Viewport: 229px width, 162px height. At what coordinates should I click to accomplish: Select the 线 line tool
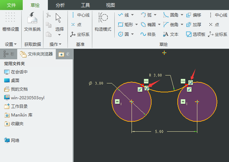coord(124,15)
